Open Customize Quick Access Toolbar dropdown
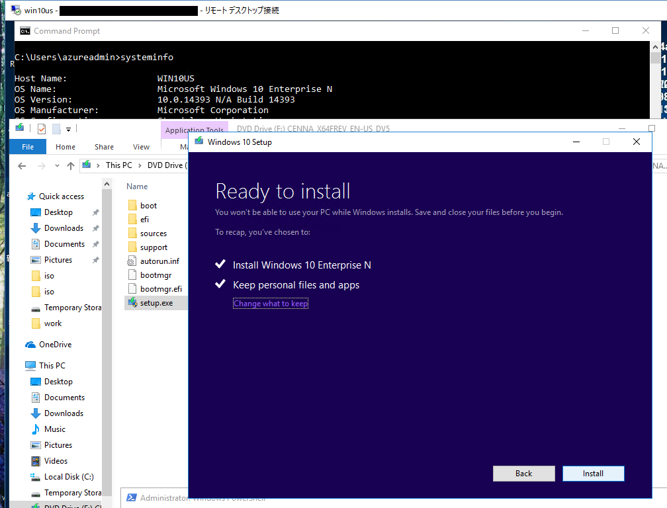 (68, 129)
